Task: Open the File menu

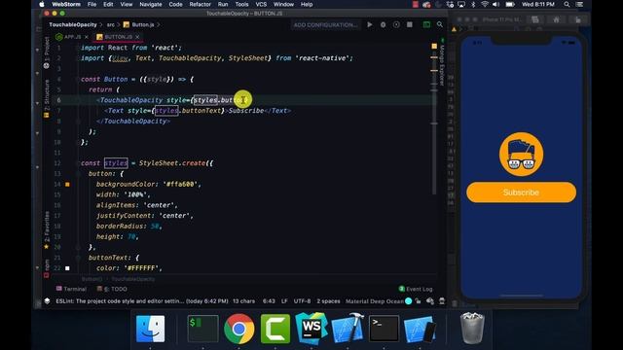Action: point(92,4)
